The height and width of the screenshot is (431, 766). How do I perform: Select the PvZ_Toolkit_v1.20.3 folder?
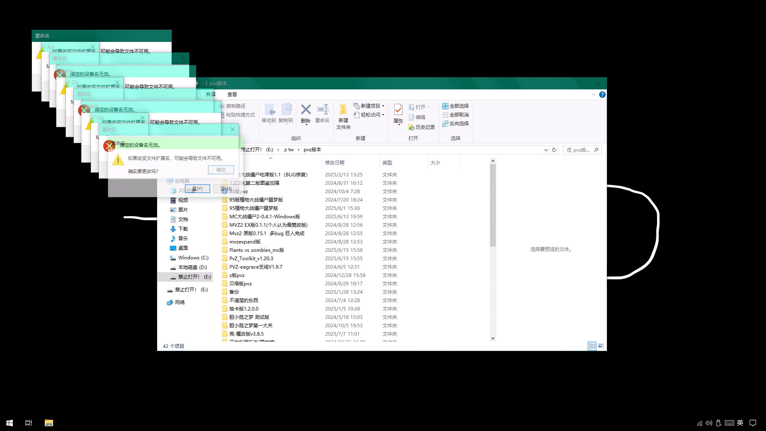[x=251, y=259]
